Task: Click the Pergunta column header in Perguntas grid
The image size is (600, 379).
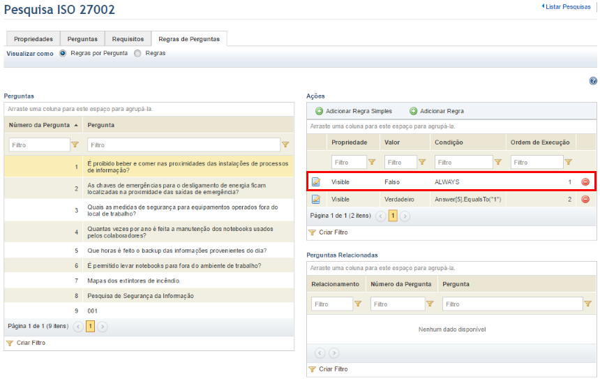Action: 188,125
